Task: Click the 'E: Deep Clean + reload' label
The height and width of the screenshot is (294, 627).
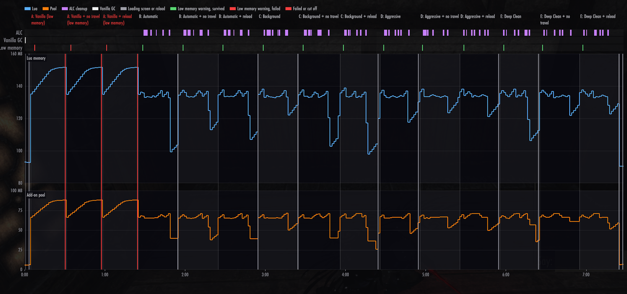Action: (x=598, y=17)
